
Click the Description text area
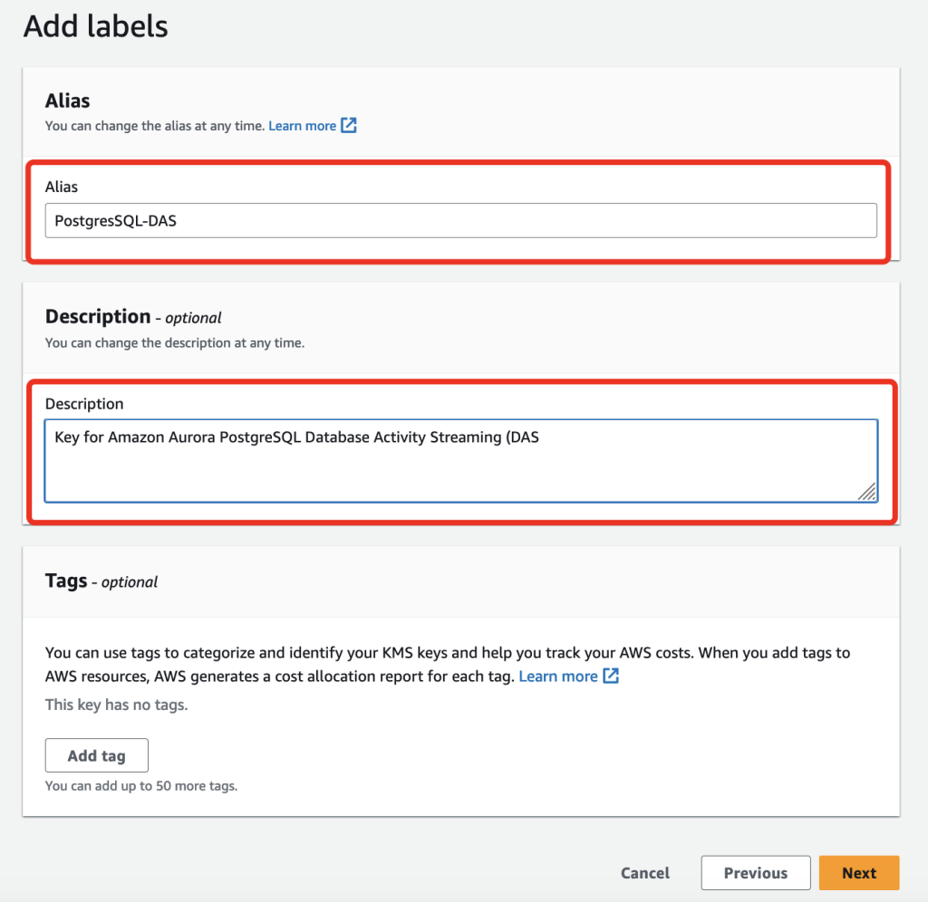[461, 461]
